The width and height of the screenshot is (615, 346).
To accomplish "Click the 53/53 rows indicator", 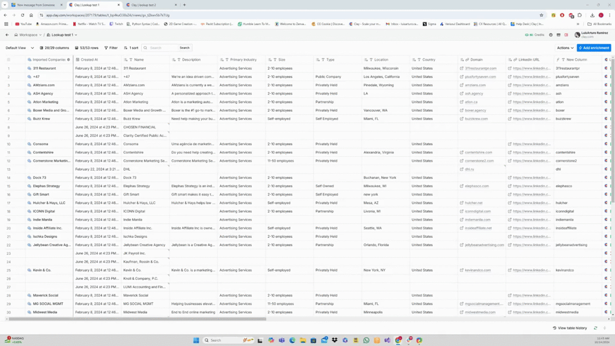I will click(86, 48).
